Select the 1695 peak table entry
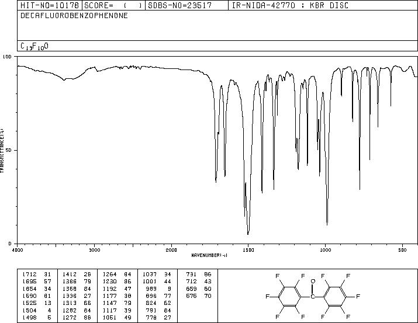Screen dimensions: 418x323 pos(37,282)
